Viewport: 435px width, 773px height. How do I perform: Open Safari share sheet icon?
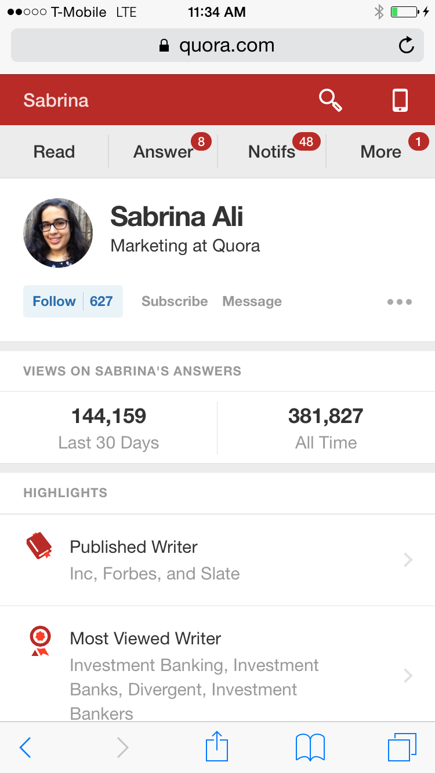click(x=217, y=746)
